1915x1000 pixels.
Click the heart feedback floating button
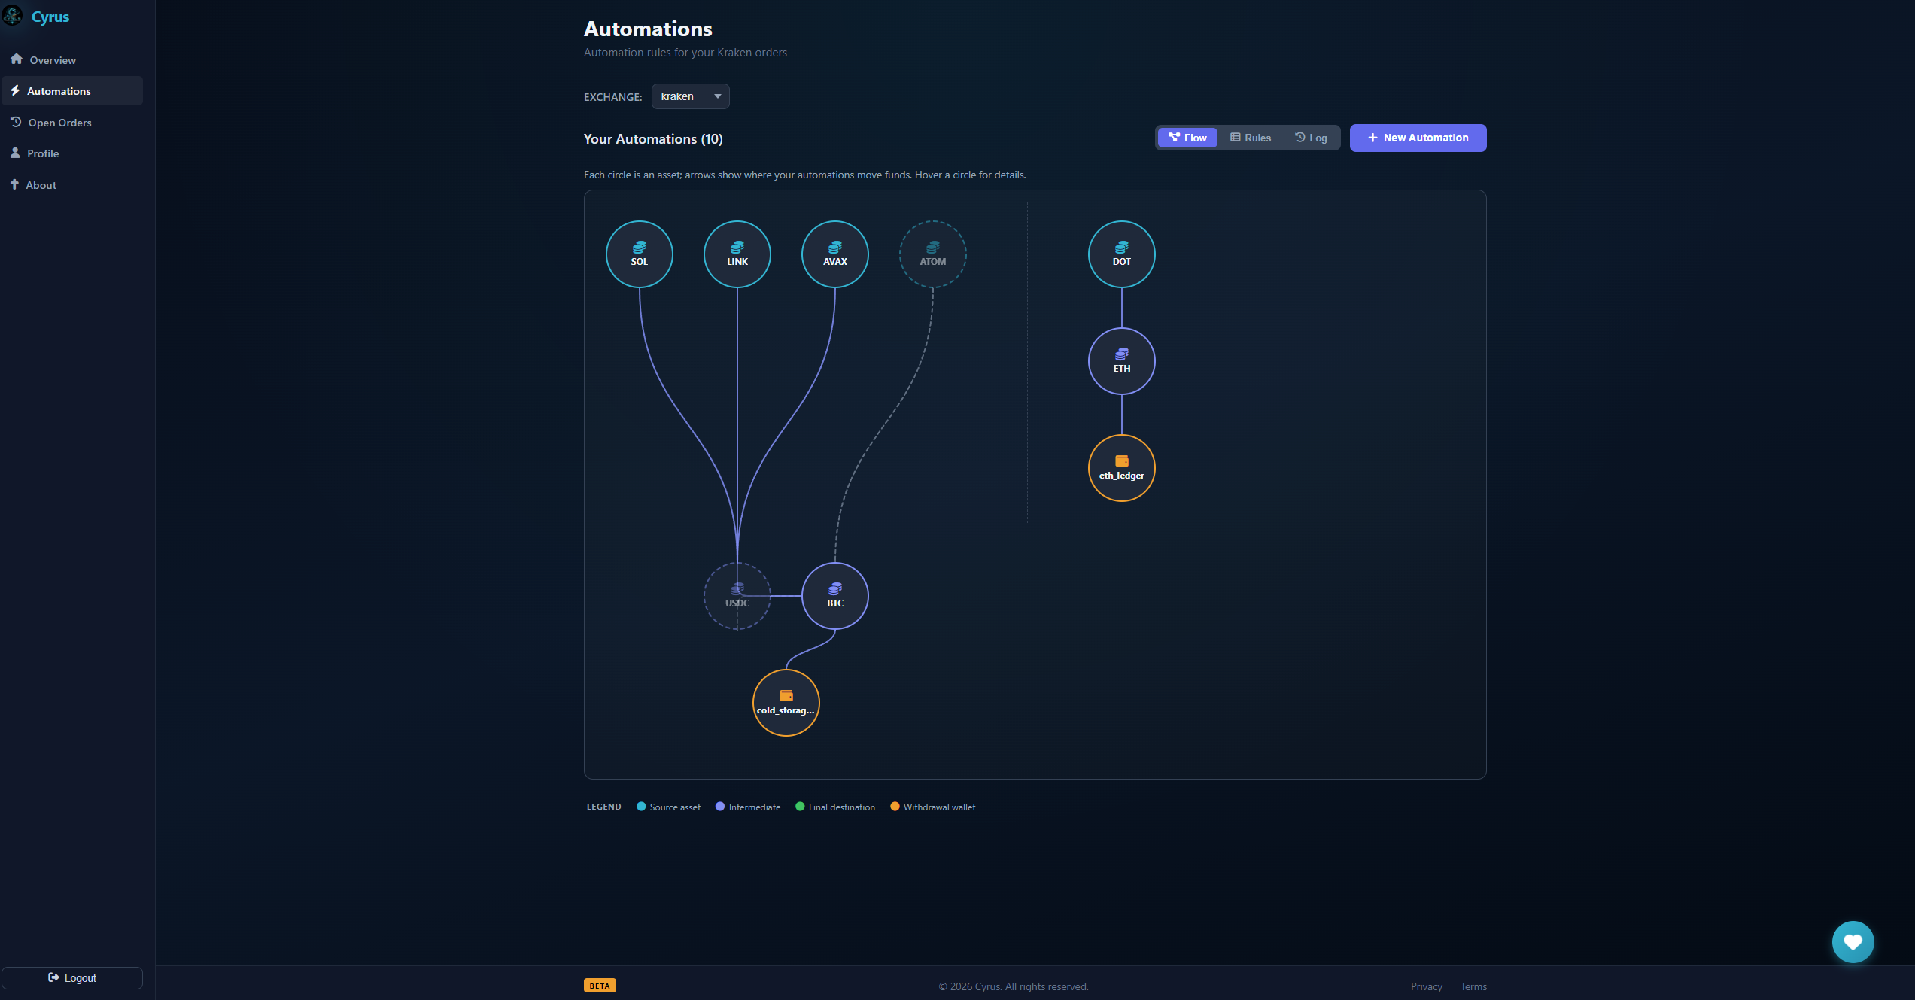(1853, 942)
